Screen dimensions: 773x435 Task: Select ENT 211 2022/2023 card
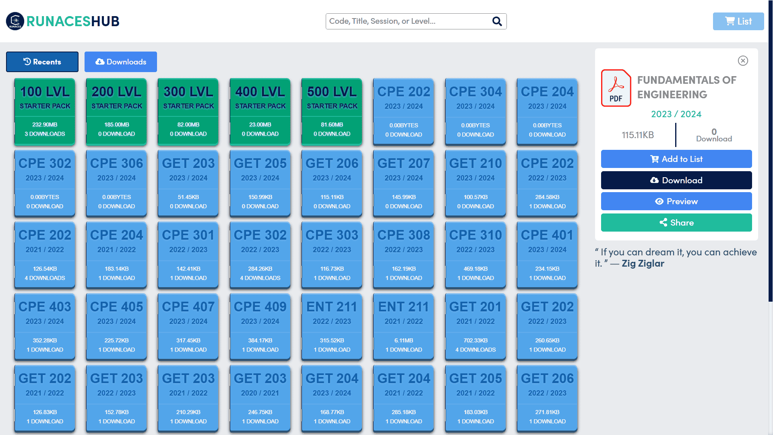332,327
